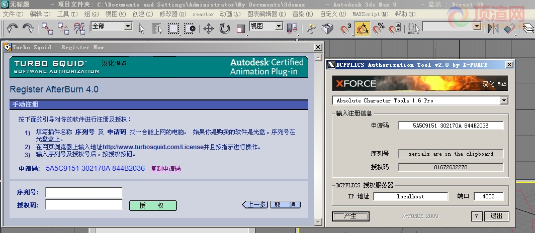Viewport: 535px width, 233px height.
Task: Toggle the Percent Snap magnet
Action: 379,28
